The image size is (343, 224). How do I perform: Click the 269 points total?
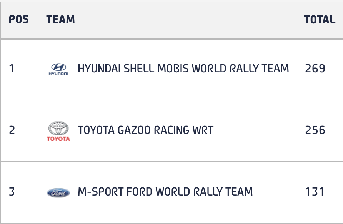click(x=315, y=69)
